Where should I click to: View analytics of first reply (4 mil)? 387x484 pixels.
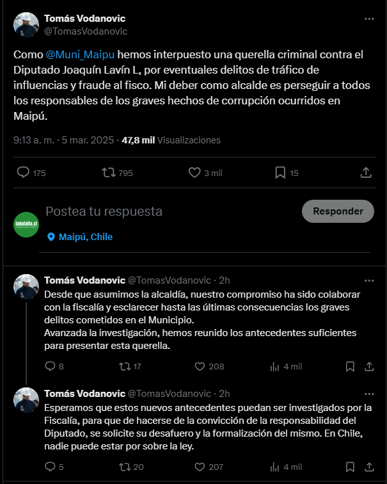point(276,367)
